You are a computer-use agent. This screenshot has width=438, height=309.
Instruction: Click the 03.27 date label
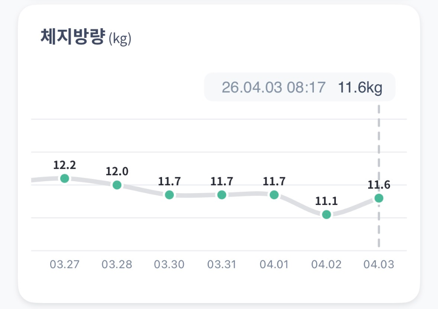tap(65, 265)
